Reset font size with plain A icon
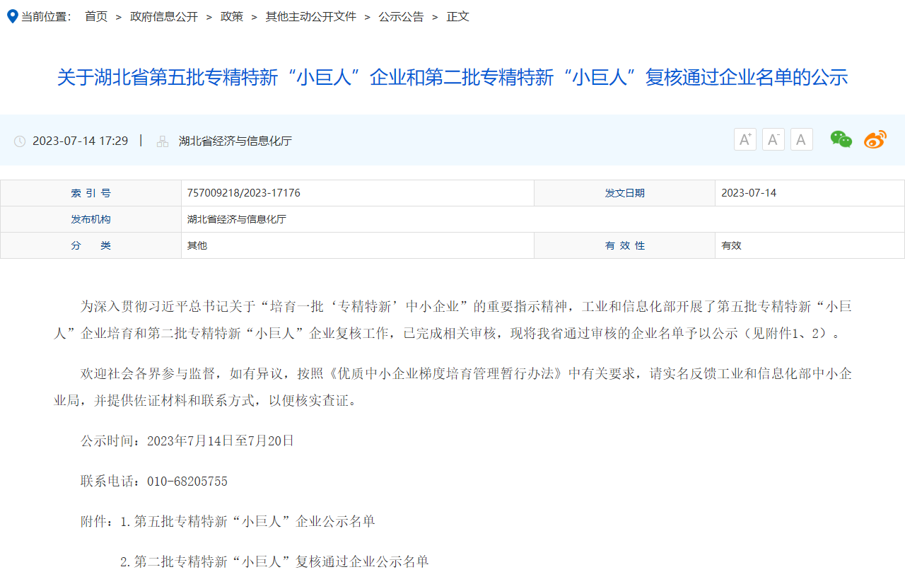This screenshot has width=905, height=572. coord(801,140)
